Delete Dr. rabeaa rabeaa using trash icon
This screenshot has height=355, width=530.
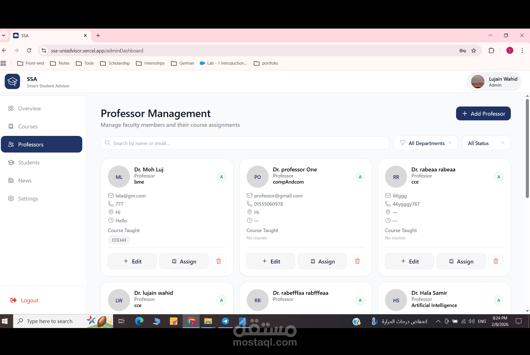pos(496,261)
